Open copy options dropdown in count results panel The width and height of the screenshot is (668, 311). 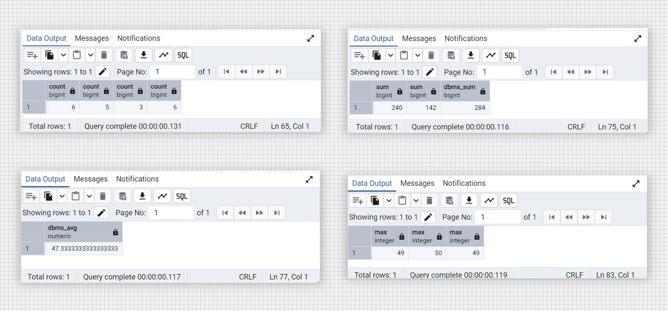click(63, 55)
